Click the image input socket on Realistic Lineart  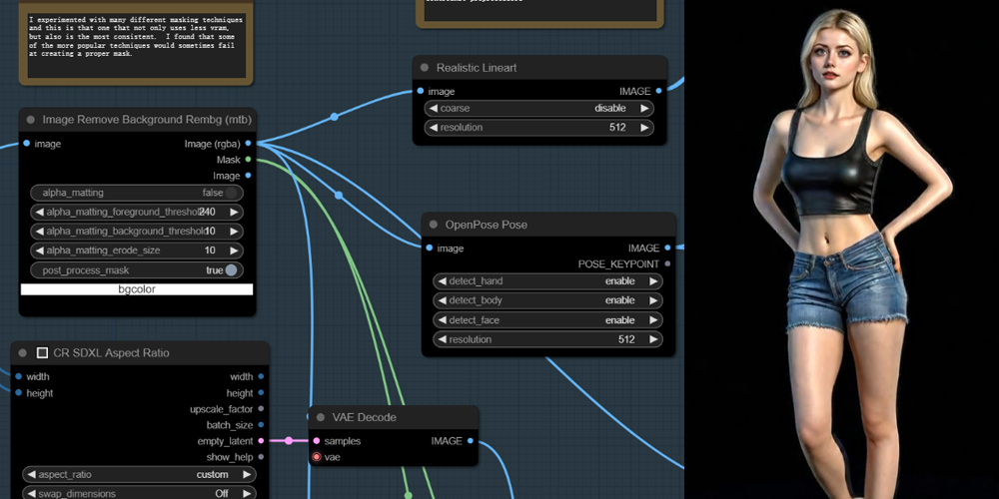pos(421,91)
